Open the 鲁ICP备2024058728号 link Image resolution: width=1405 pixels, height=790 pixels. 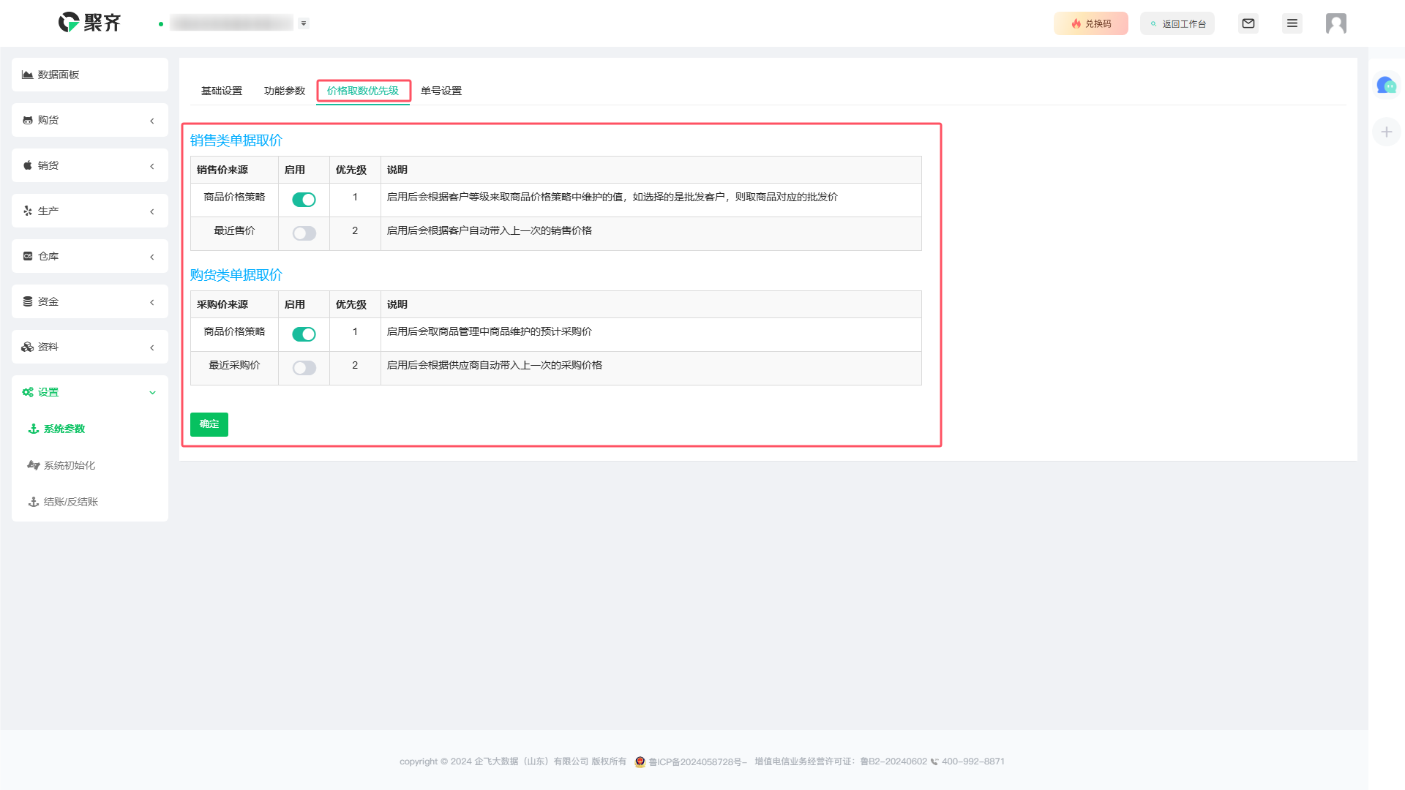tap(698, 761)
